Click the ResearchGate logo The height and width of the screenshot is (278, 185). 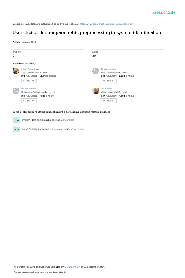click(164, 12)
